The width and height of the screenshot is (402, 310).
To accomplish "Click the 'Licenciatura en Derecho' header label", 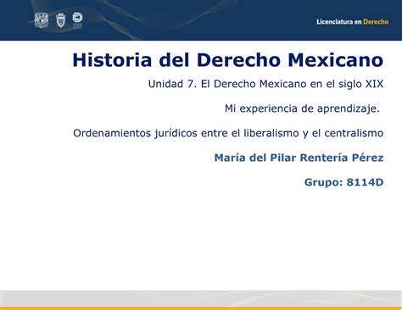I will pos(353,22).
